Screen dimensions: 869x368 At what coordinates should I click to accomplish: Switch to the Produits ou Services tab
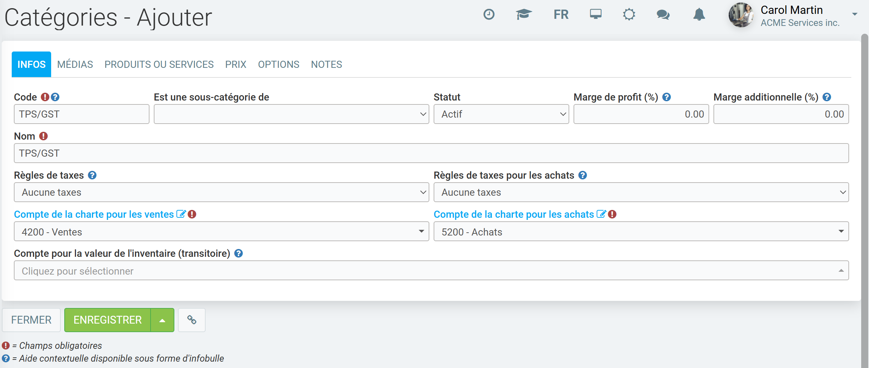coord(159,64)
